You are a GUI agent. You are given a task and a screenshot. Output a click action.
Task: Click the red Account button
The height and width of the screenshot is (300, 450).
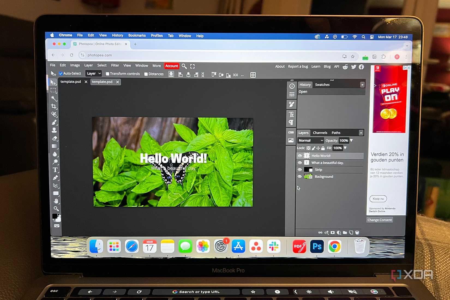(x=172, y=66)
